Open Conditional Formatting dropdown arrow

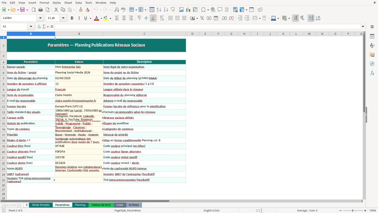pos(289,18)
